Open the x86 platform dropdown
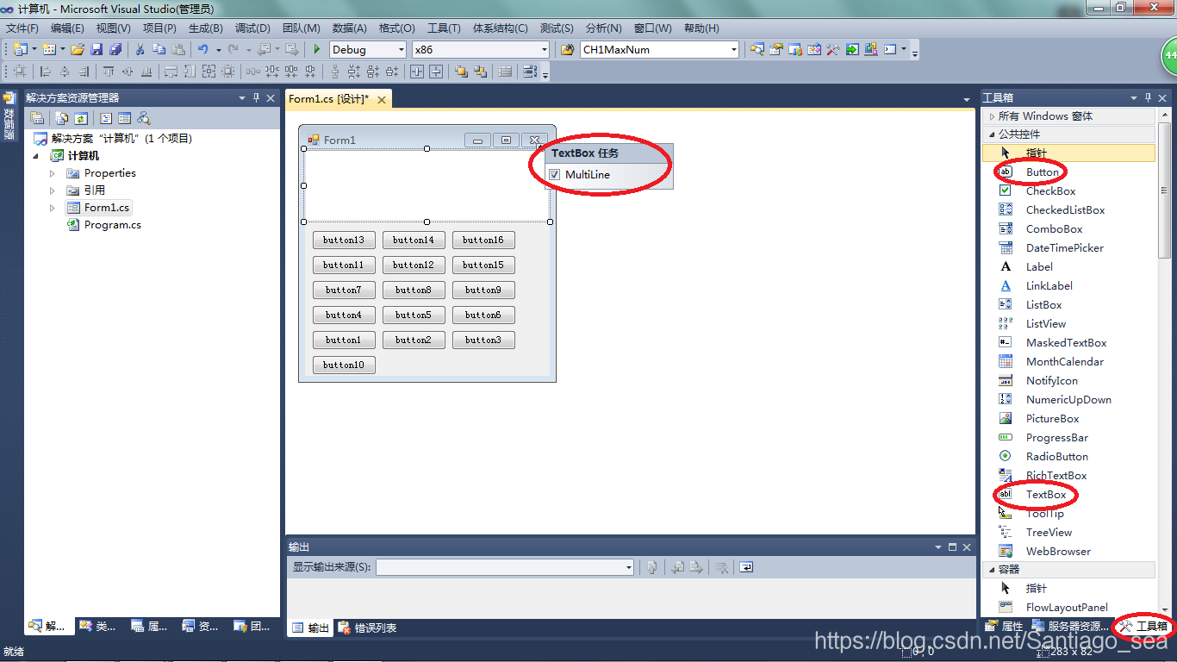This screenshot has height=662, width=1177. [544, 50]
